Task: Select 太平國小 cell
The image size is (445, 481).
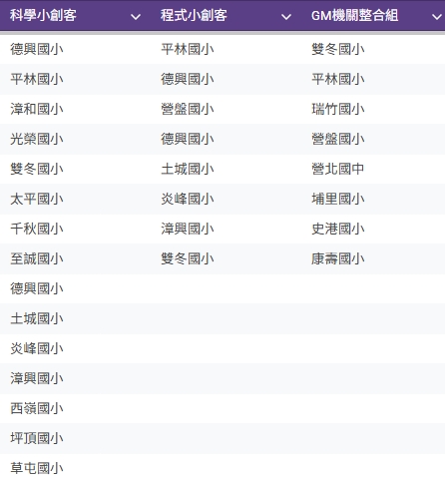Action: (x=37, y=199)
